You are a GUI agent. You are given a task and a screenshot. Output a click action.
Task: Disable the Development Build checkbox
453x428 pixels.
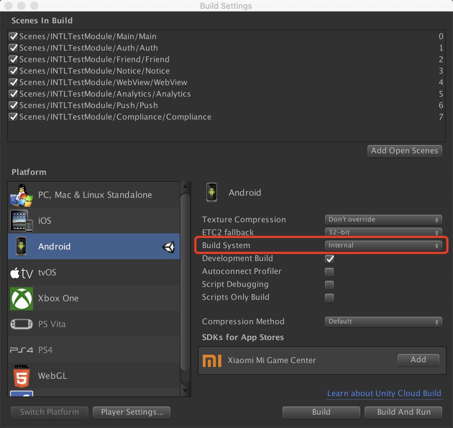(329, 259)
